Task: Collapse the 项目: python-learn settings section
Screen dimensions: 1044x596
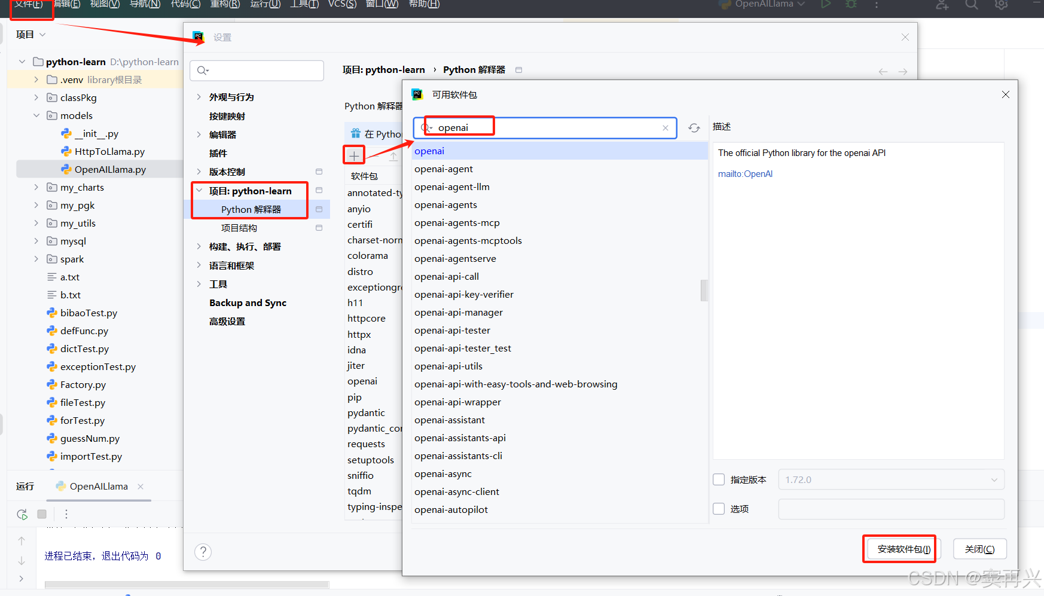Action: point(199,191)
